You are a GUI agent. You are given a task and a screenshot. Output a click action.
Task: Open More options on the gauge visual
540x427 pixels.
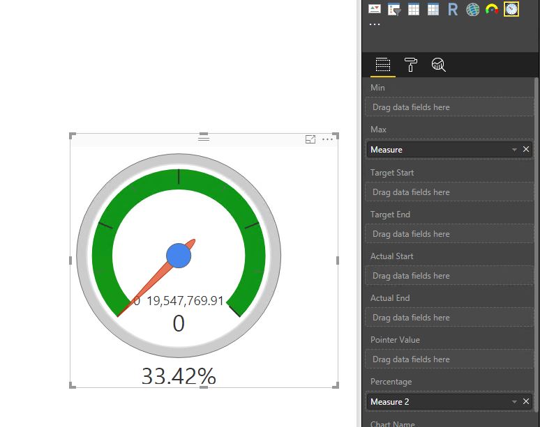click(x=327, y=139)
